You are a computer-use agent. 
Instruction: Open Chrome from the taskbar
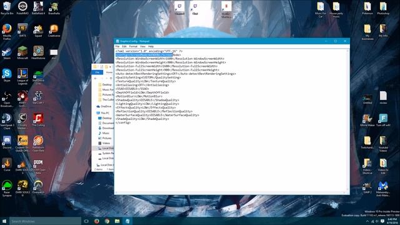click(x=107, y=221)
